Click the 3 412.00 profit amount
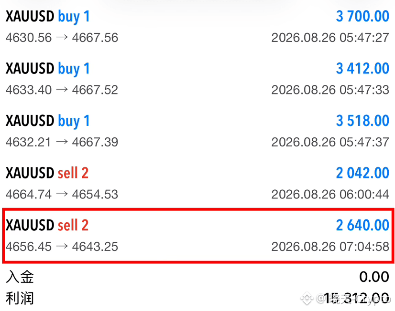 (362, 69)
